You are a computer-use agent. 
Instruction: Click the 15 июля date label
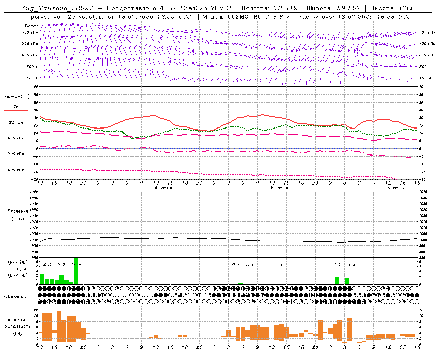pos(278,188)
